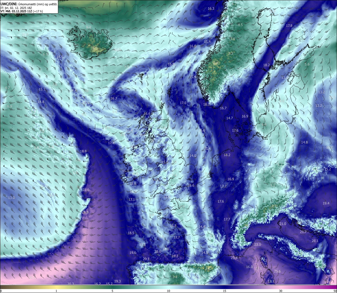Click the map value 3.3 over Norway
The image size is (337, 293).
[x=231, y=53]
